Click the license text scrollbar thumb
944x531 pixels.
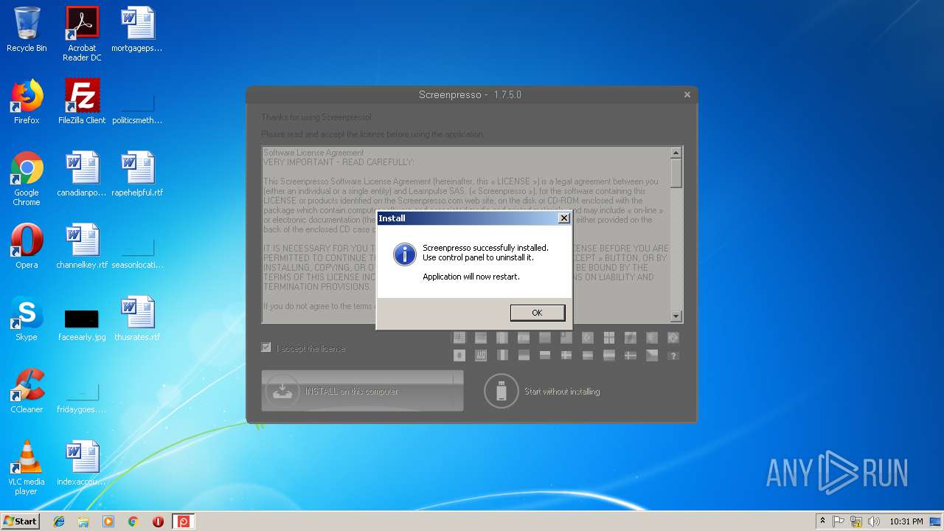[676, 173]
